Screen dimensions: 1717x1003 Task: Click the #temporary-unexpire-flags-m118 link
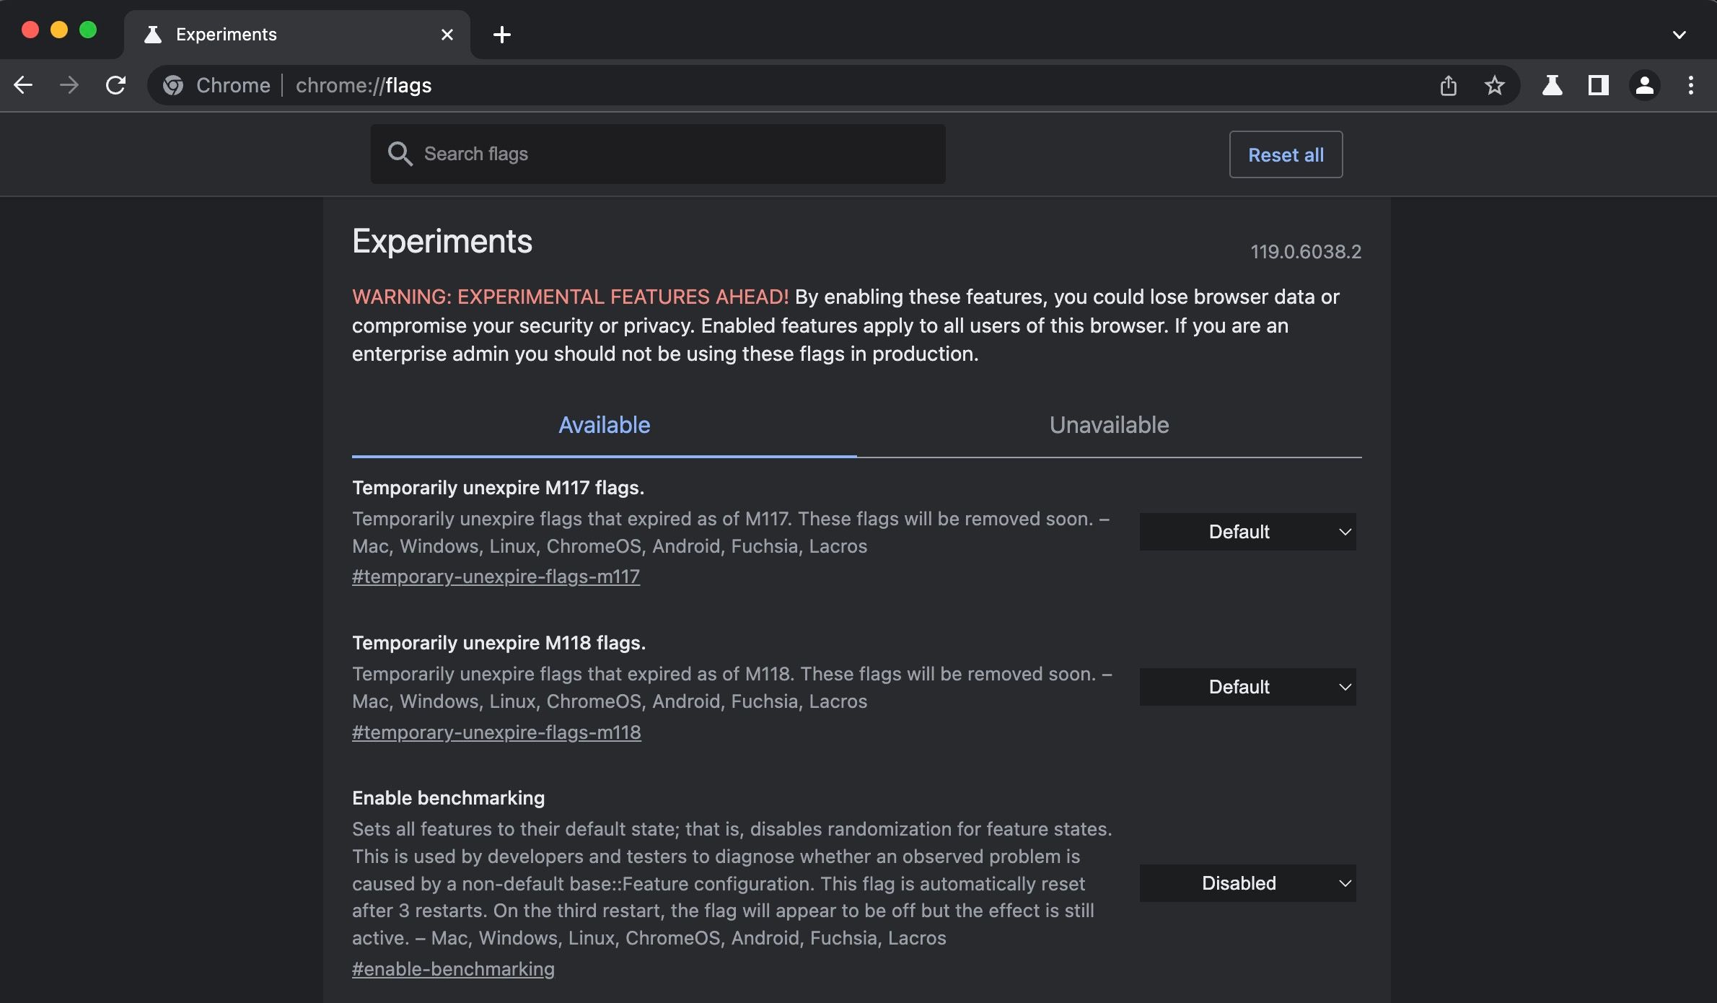(x=496, y=732)
